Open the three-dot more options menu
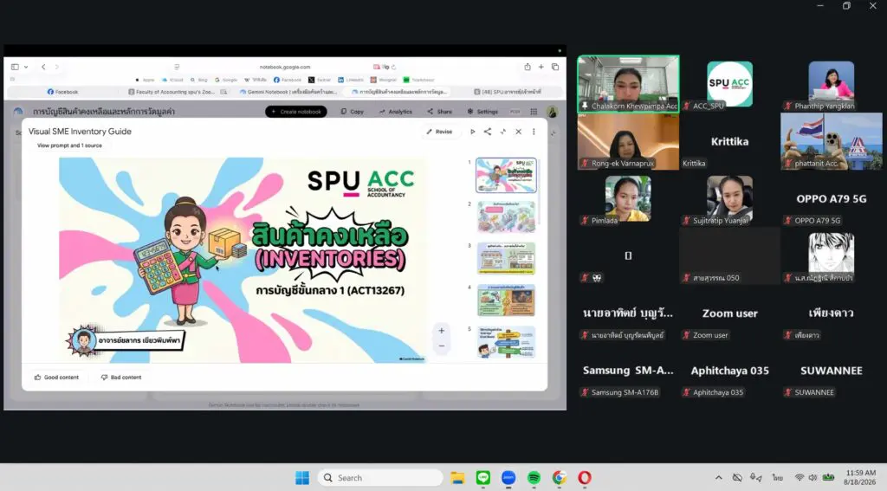Image resolution: width=887 pixels, height=491 pixels. pos(534,132)
